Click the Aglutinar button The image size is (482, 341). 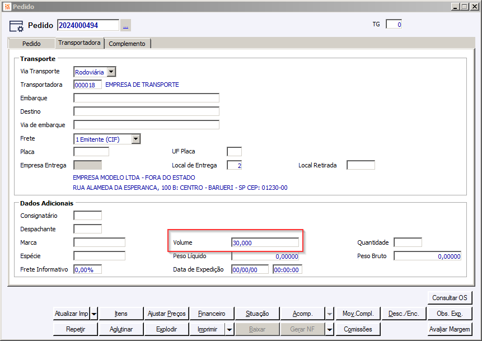coord(121,329)
